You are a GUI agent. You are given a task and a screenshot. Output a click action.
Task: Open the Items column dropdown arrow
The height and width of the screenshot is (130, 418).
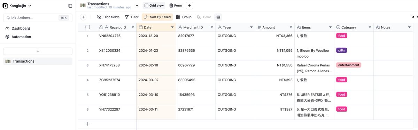tap(330, 27)
